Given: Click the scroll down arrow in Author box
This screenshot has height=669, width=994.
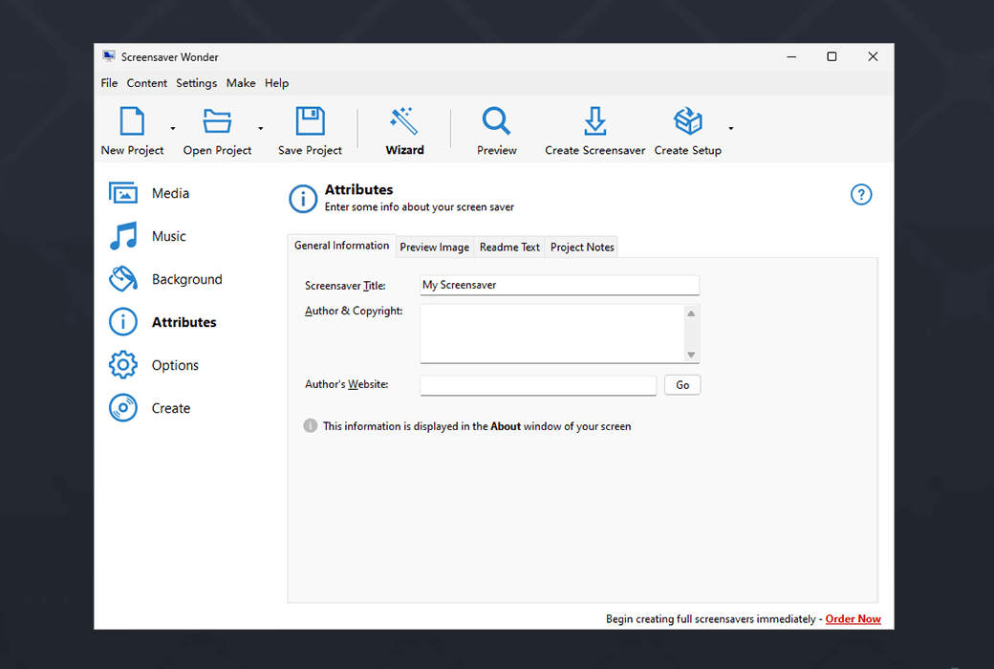Looking at the screenshot, I should click(x=692, y=355).
